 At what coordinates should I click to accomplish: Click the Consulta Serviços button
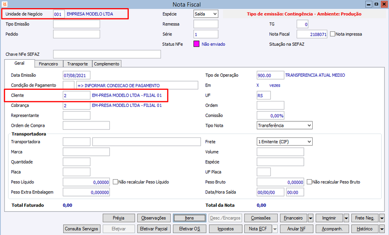[82, 229]
